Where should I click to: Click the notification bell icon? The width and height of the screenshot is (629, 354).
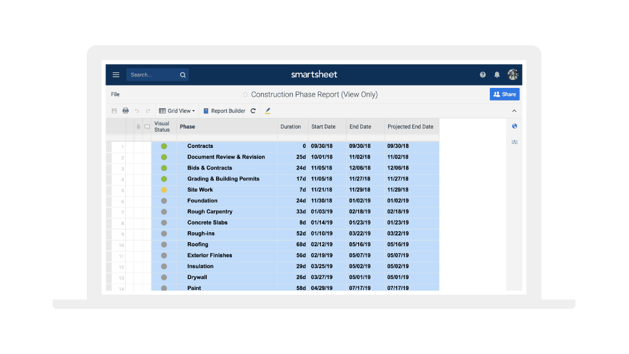(x=497, y=75)
